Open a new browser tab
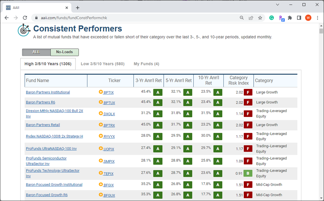Screen dimensions: 324x201 78,8
